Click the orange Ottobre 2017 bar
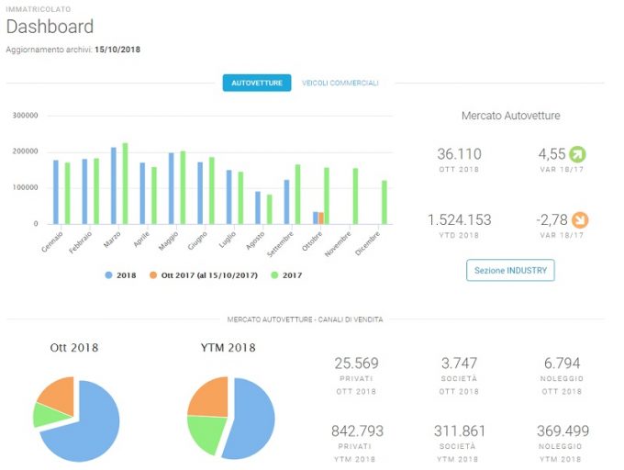624x470 pixels. tap(321, 218)
